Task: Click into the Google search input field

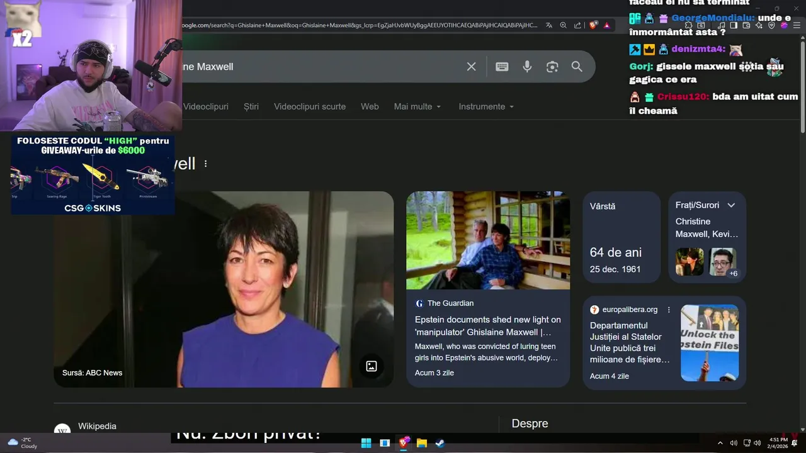Action: point(321,67)
